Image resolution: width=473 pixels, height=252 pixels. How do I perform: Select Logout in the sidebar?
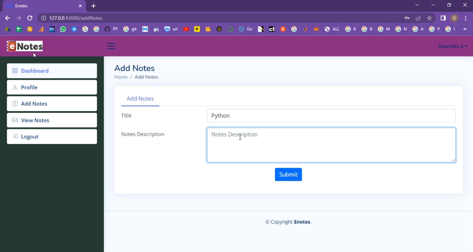coord(52,137)
